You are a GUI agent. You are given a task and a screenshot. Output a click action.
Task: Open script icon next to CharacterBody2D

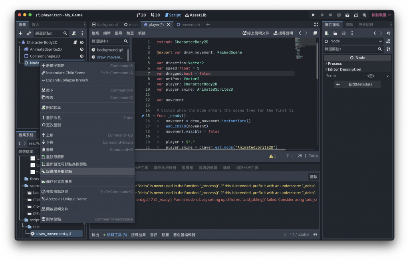[x=75, y=42]
